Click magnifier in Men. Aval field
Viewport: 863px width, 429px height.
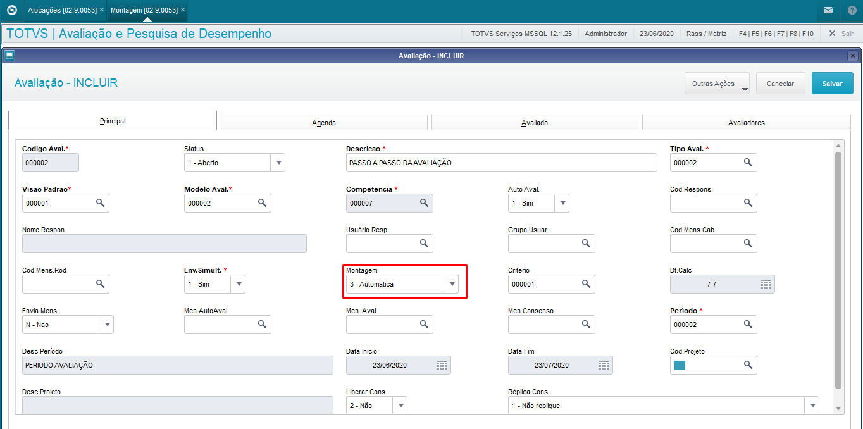click(x=423, y=325)
